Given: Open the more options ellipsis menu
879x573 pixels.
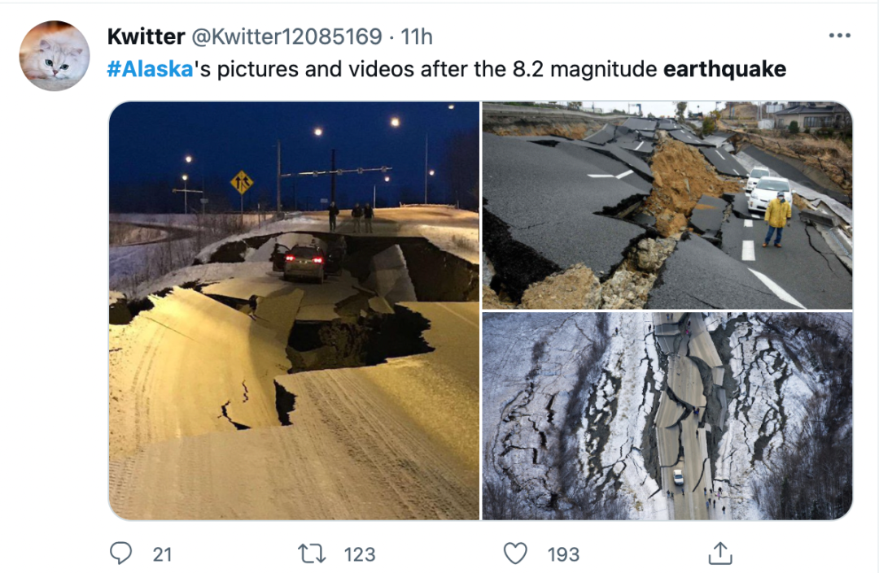Looking at the screenshot, I should [839, 36].
